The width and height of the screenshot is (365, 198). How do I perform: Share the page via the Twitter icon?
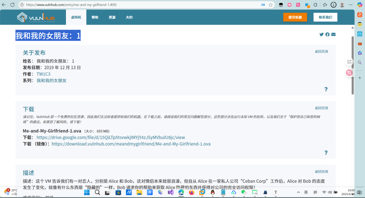pyautogui.click(x=322, y=35)
